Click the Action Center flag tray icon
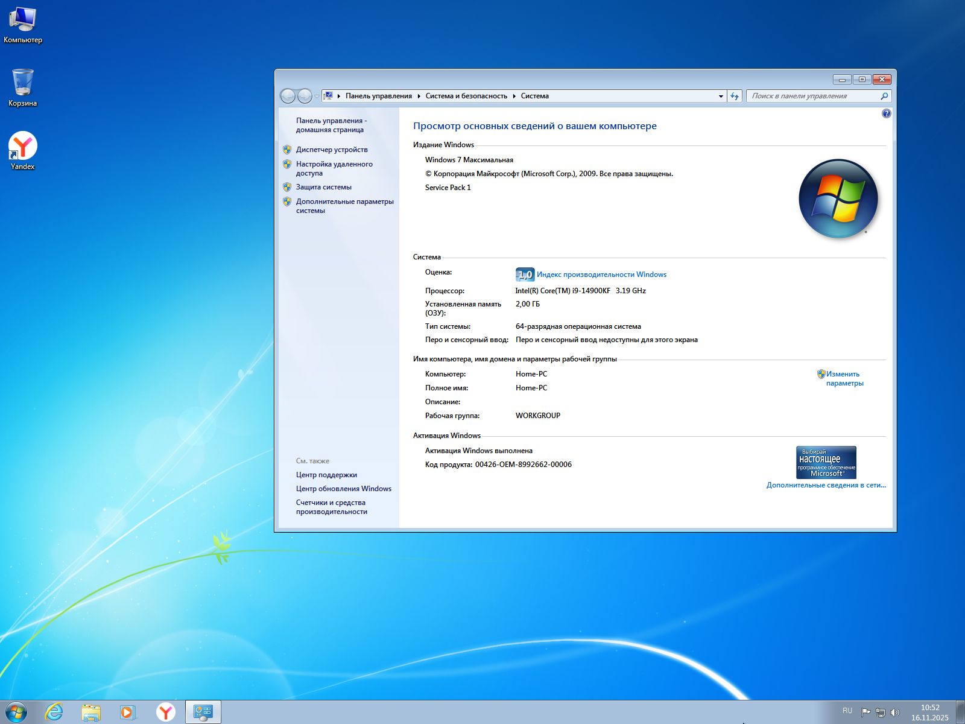 (865, 712)
